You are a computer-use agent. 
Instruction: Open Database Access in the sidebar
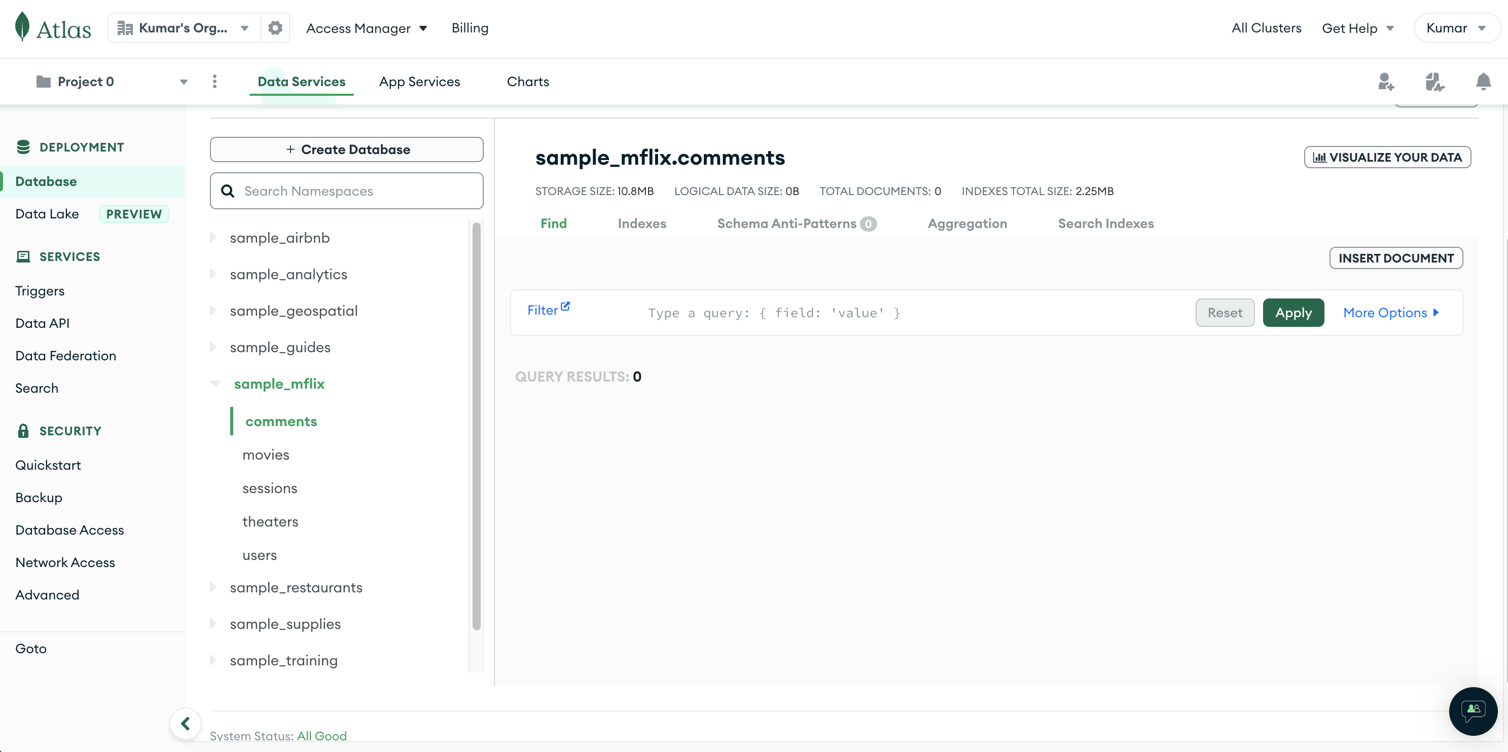pyautogui.click(x=69, y=530)
